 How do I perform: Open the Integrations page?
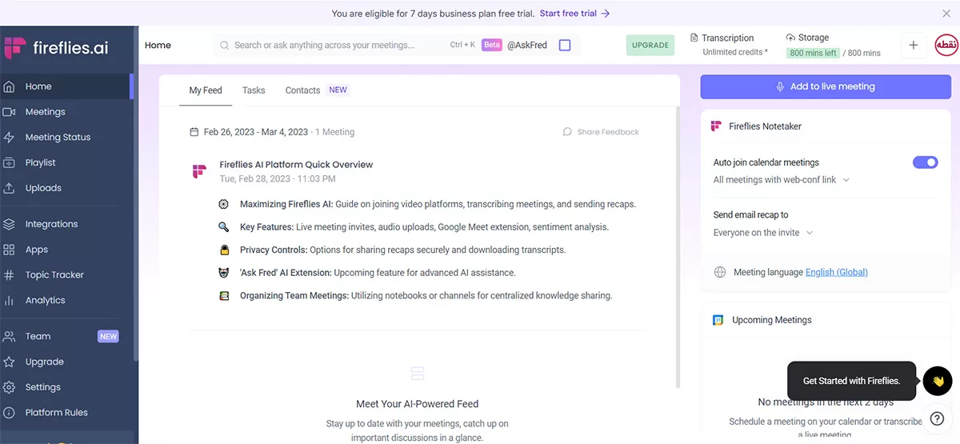[51, 224]
